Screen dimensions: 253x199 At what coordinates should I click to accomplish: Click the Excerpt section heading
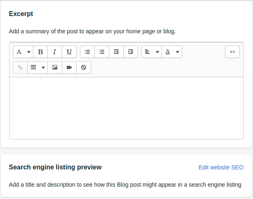click(x=21, y=14)
